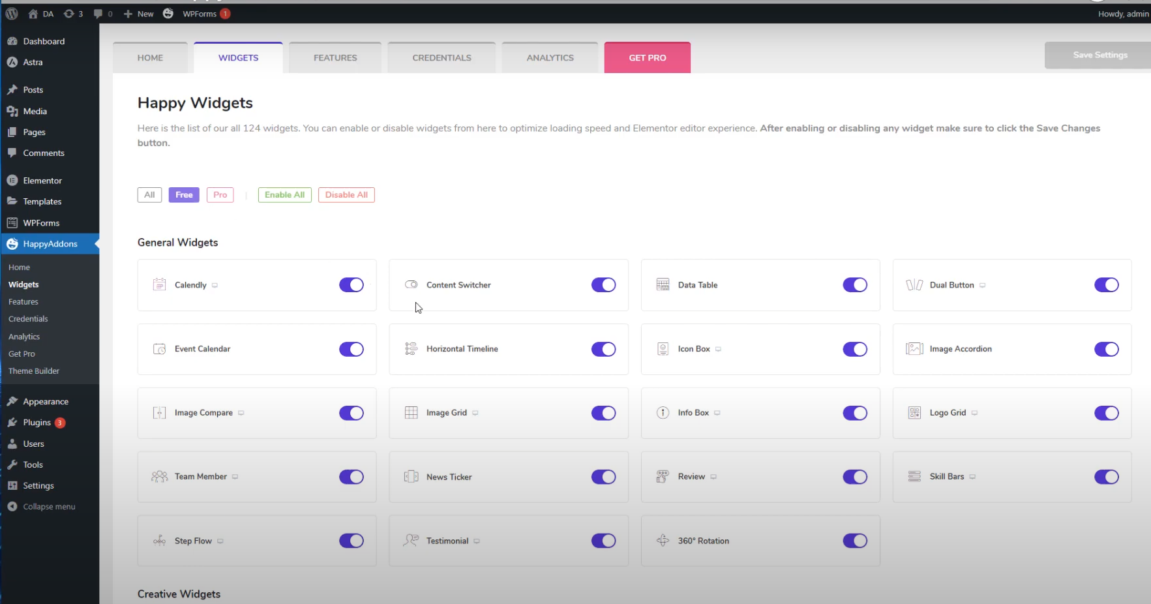This screenshot has width=1151, height=604.
Task: Open the Credentials tab
Action: [441, 58]
